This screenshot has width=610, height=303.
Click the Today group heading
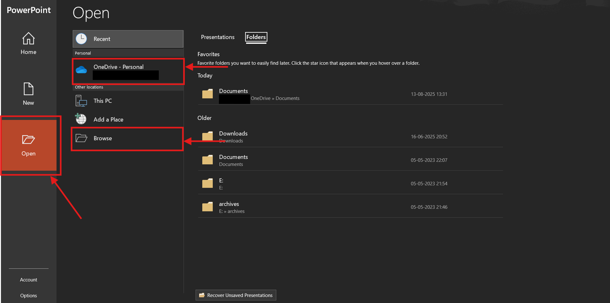tap(205, 76)
